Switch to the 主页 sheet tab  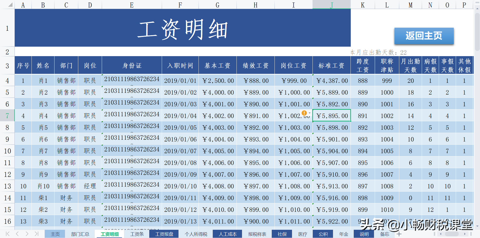coord(55,234)
